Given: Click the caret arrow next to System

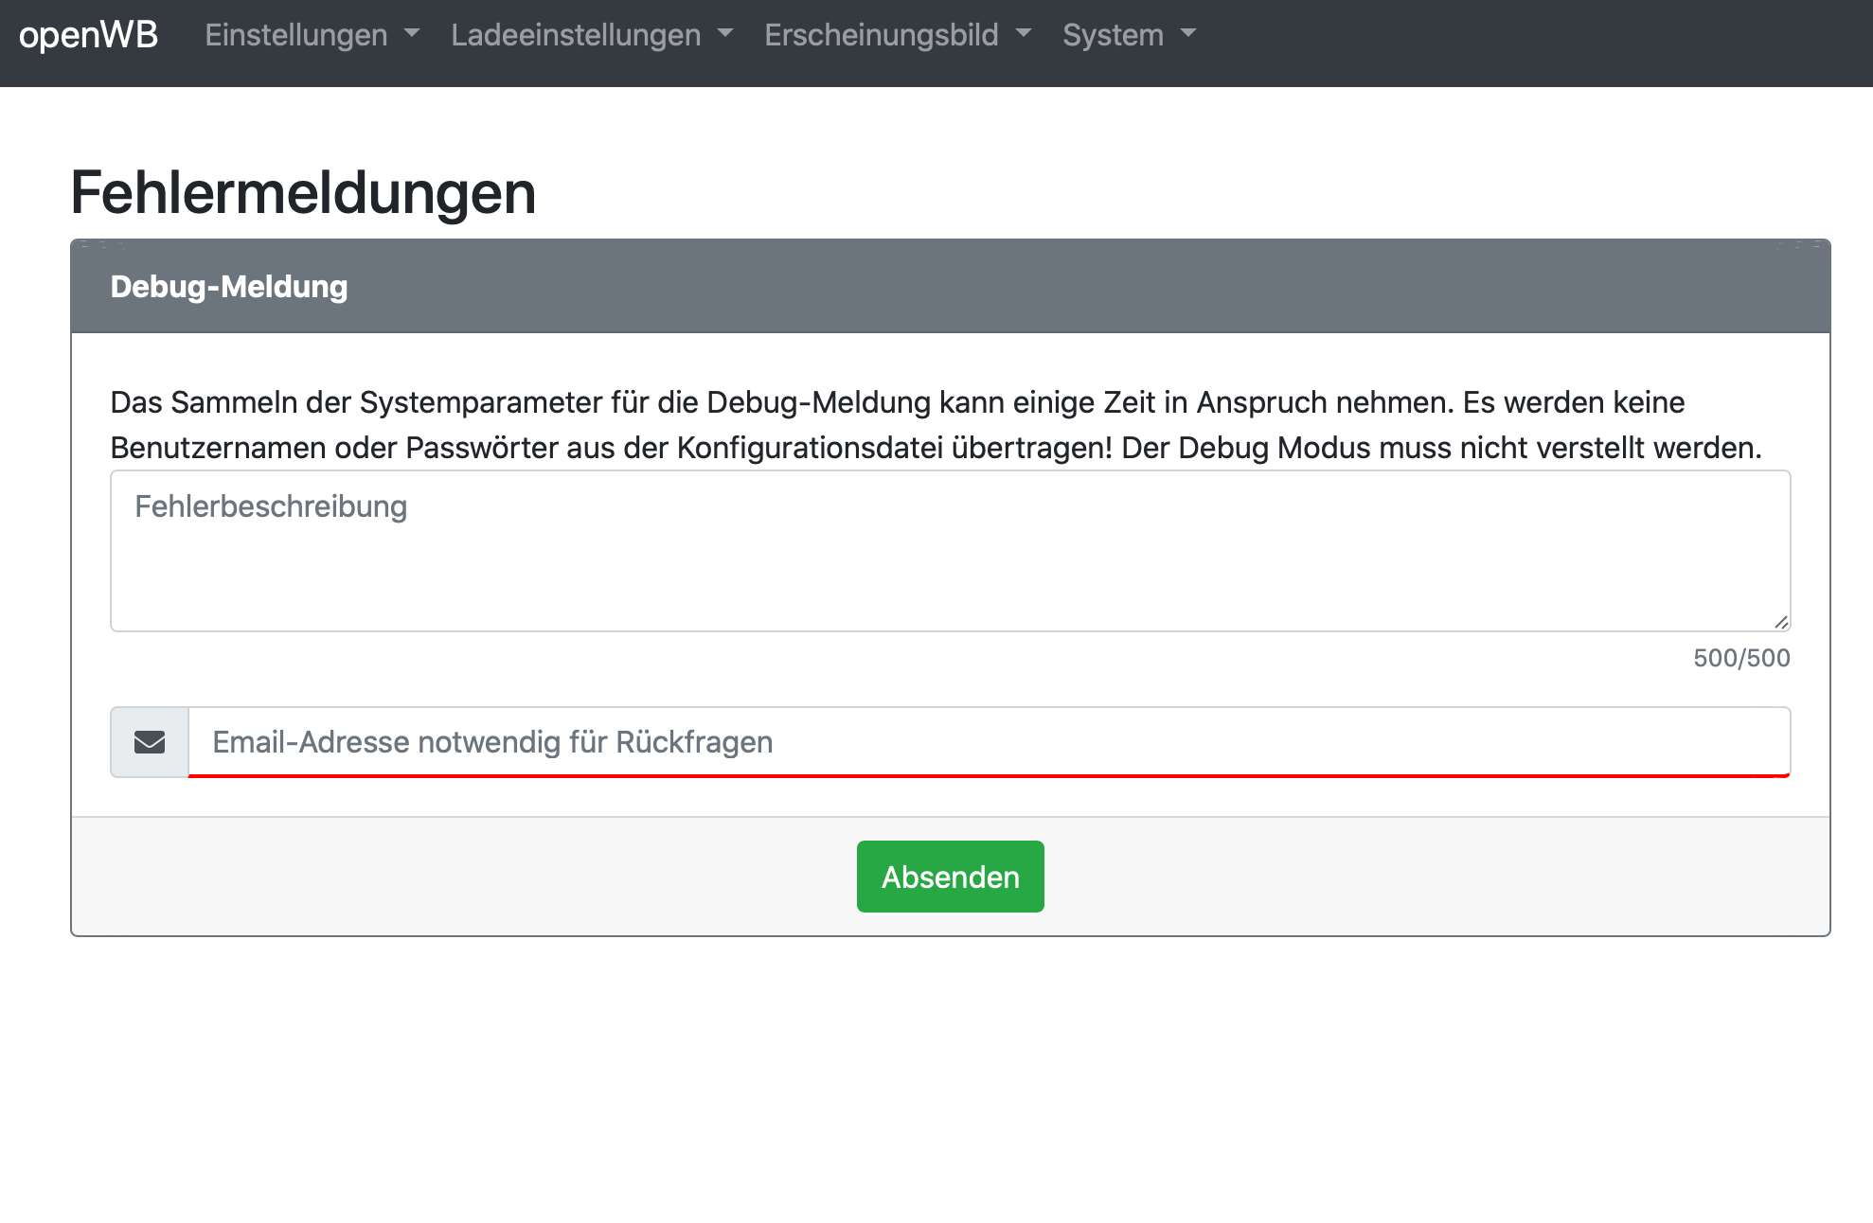Looking at the screenshot, I should pyautogui.click(x=1188, y=34).
